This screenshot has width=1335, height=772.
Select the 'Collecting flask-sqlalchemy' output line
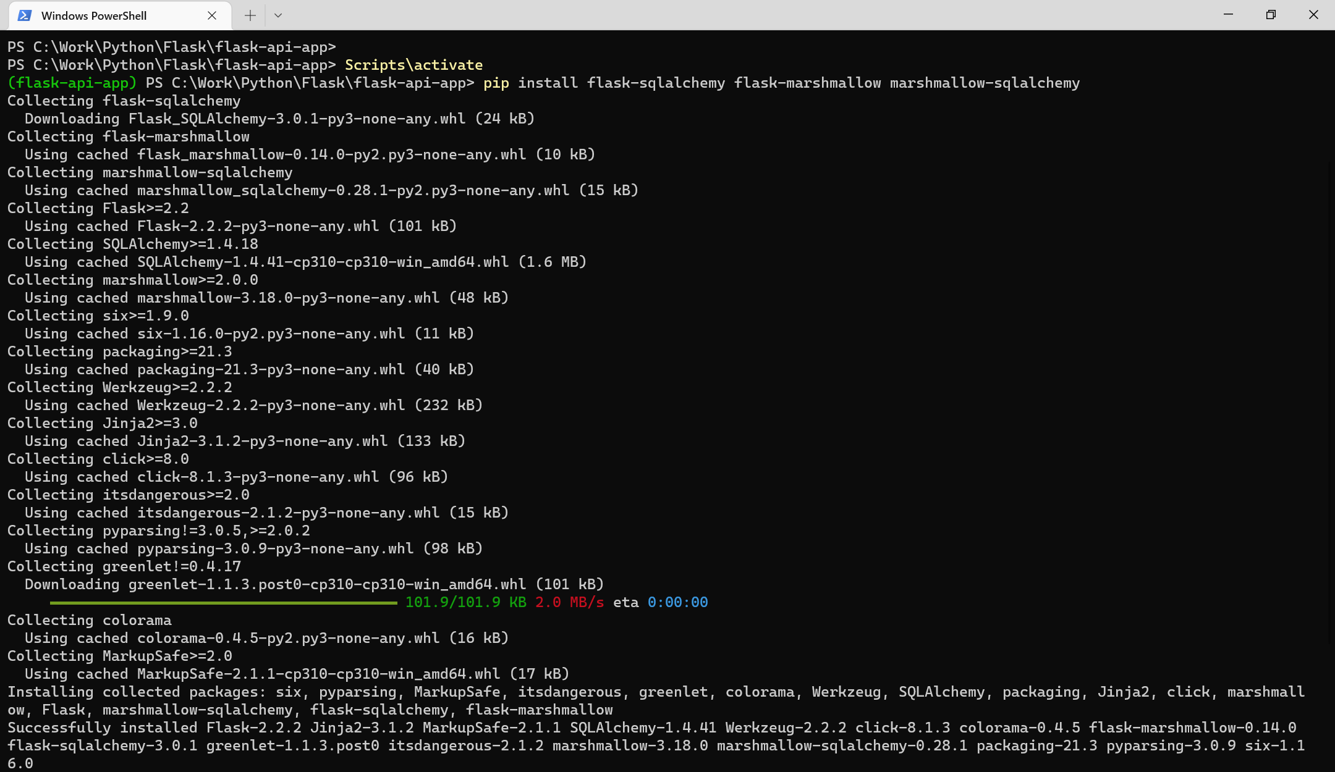pos(124,101)
